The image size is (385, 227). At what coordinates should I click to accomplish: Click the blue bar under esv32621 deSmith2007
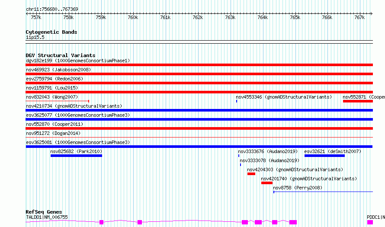coord(324,156)
